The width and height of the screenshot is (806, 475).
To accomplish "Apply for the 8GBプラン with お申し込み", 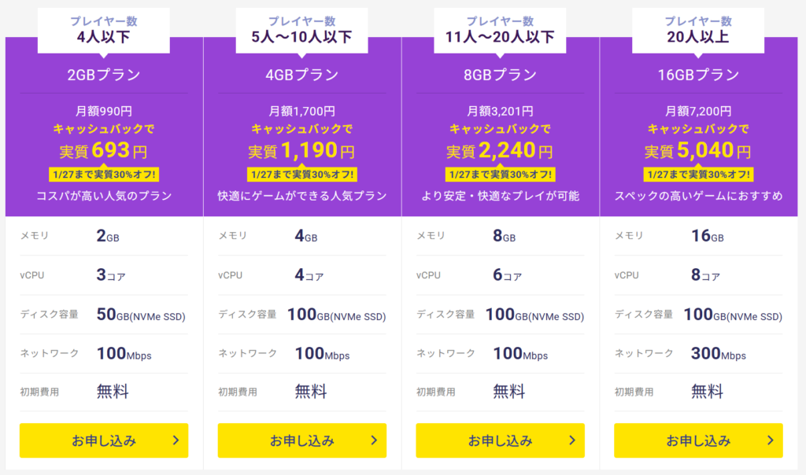I will tap(500, 440).
